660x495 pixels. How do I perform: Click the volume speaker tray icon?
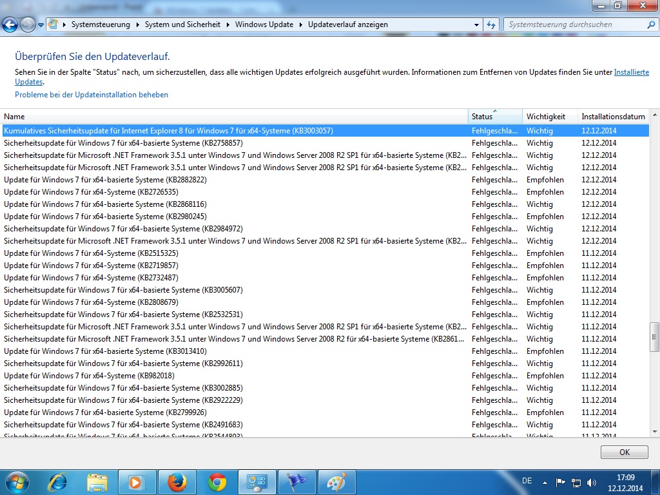tap(592, 482)
